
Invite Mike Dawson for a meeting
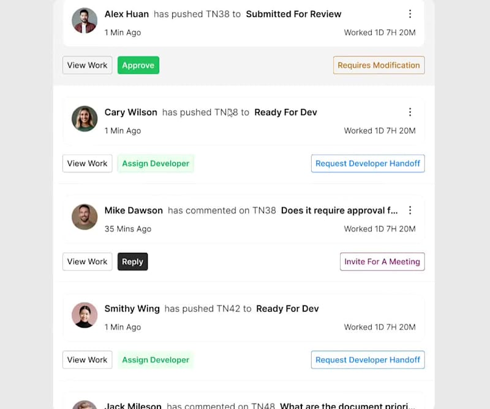pyautogui.click(x=382, y=261)
